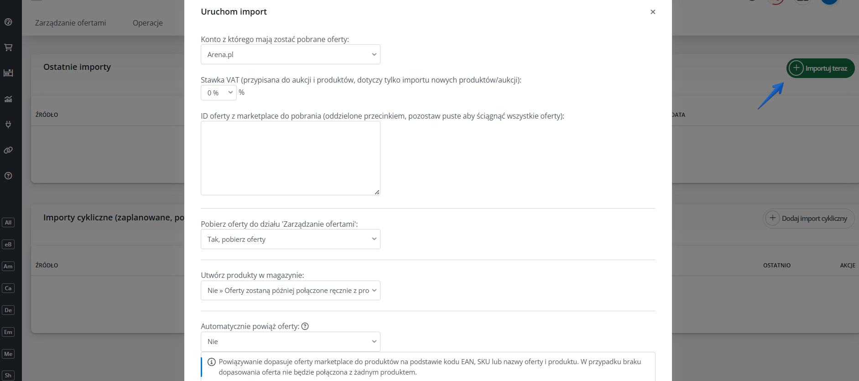Open the 'Utwórz produkty w magazynie' dropdown
Screen dimensions: 859x381
click(x=290, y=291)
